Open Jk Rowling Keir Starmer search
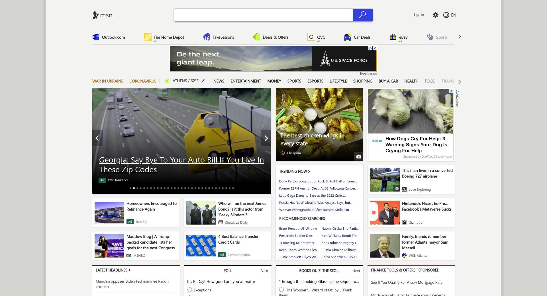547x296 pixels. (297, 243)
